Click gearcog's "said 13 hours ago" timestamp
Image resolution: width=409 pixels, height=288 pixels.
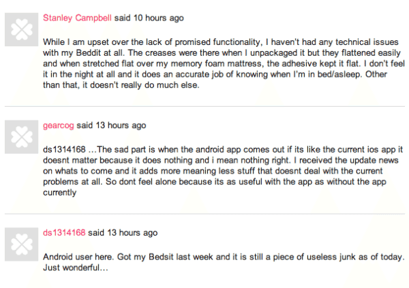click(x=111, y=125)
